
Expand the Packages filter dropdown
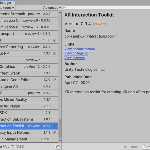click(7, 7)
